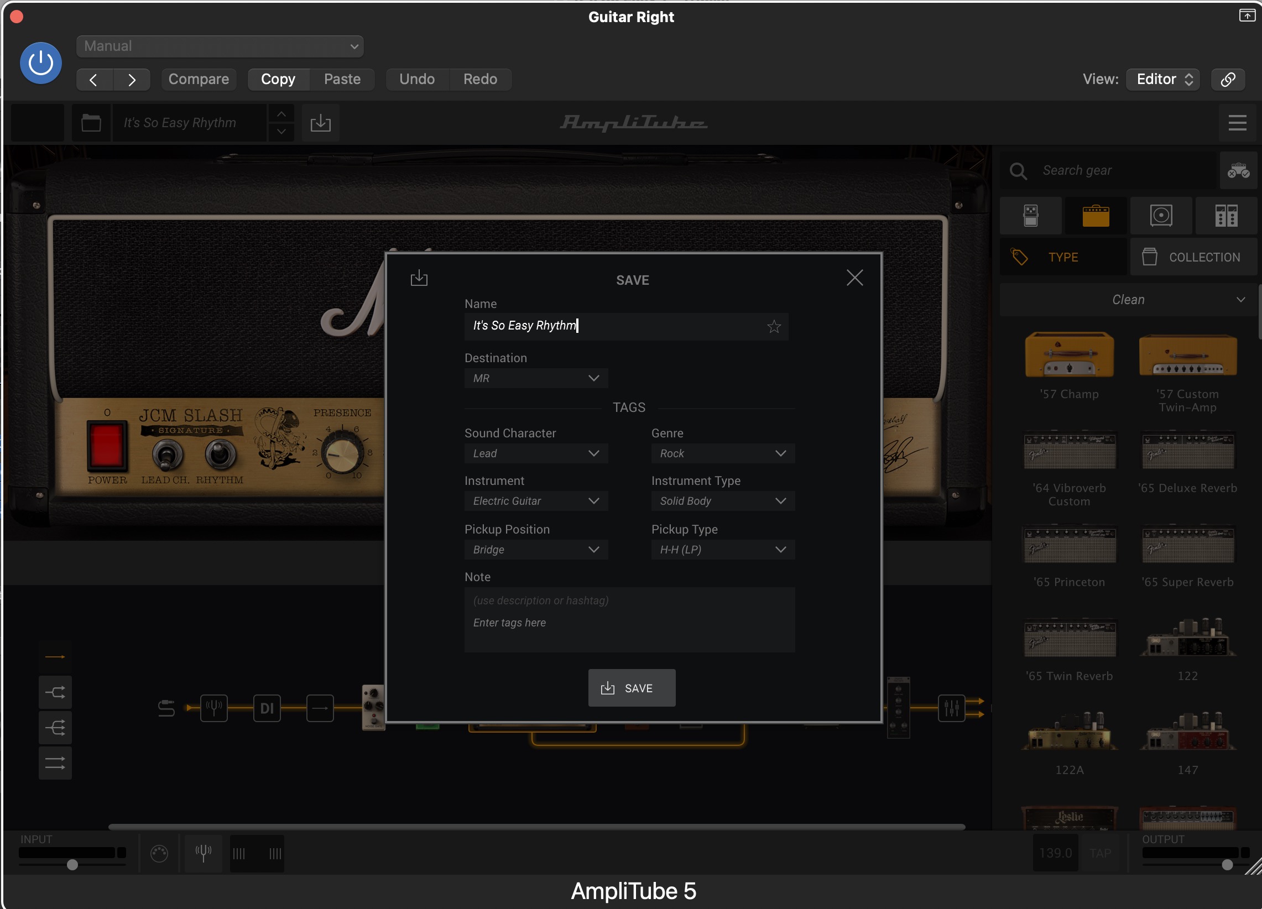Open the Genre Rock dropdown
The width and height of the screenshot is (1262, 909).
pyautogui.click(x=723, y=453)
